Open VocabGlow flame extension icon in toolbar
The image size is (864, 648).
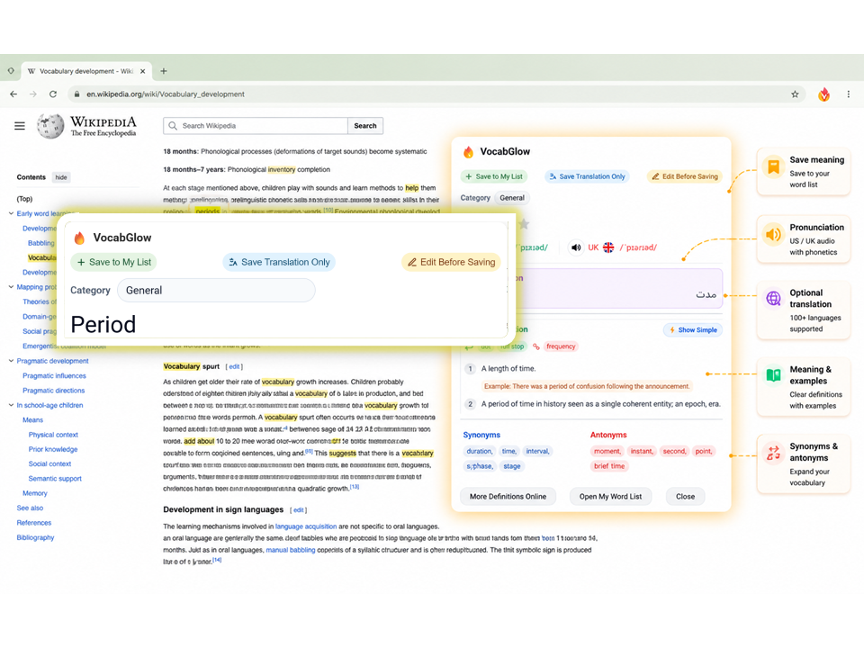[x=823, y=94]
